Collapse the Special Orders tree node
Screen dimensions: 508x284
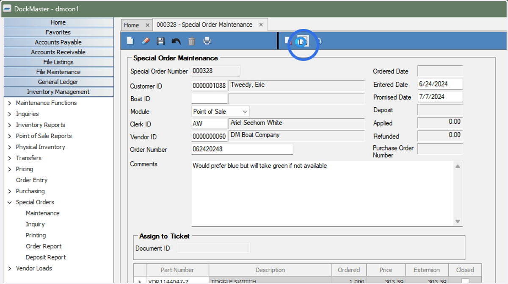[x=10, y=202]
